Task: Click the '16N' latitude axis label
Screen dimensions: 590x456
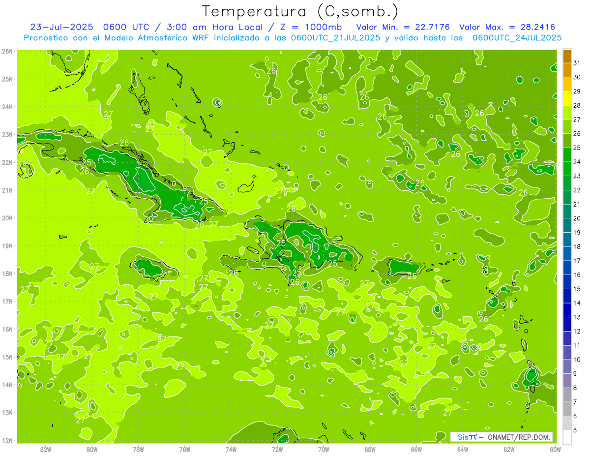Action: pos(7,329)
